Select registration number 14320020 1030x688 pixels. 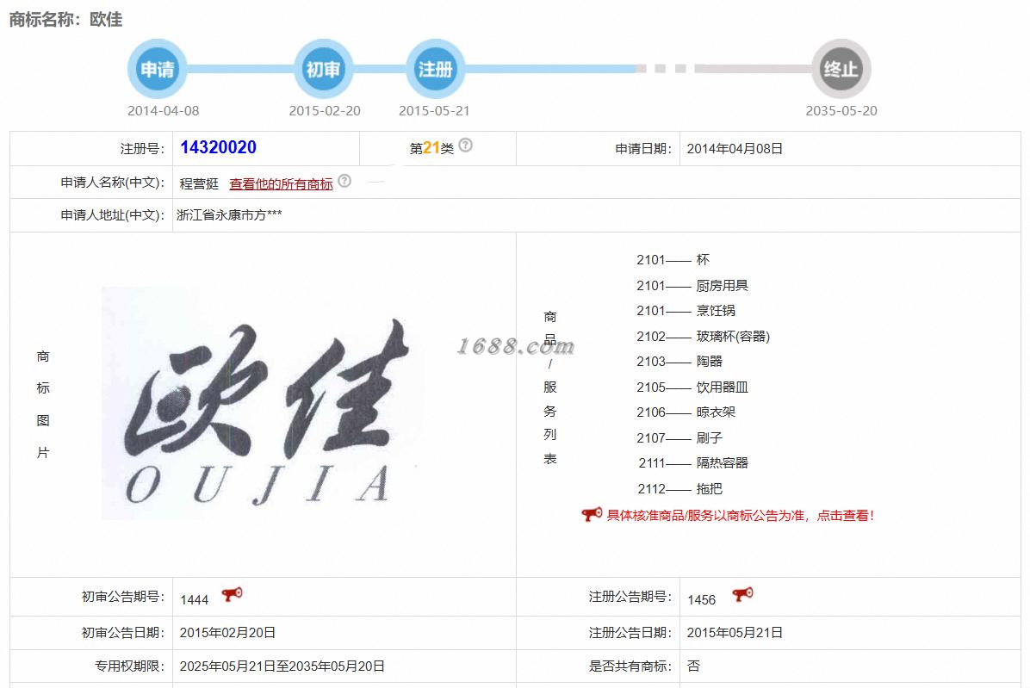click(x=218, y=148)
